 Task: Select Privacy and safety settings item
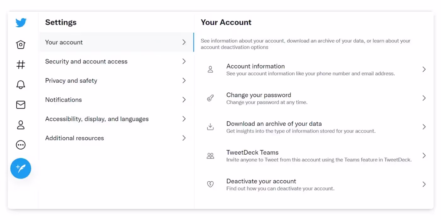71,81
